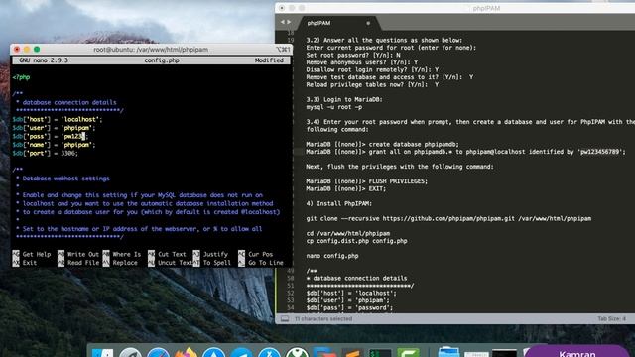Close the nano terminal window with red button
Viewport: 635px width, 357px height.
pyautogui.click(x=17, y=49)
